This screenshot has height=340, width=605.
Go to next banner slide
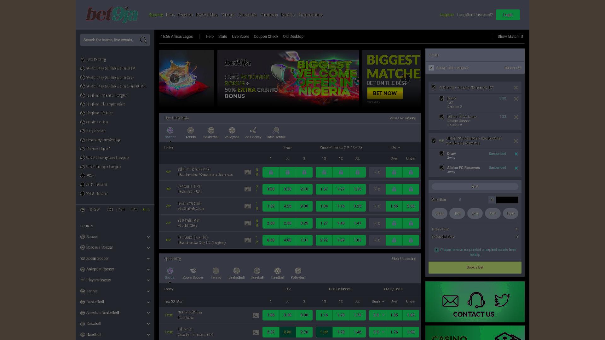point(405,78)
